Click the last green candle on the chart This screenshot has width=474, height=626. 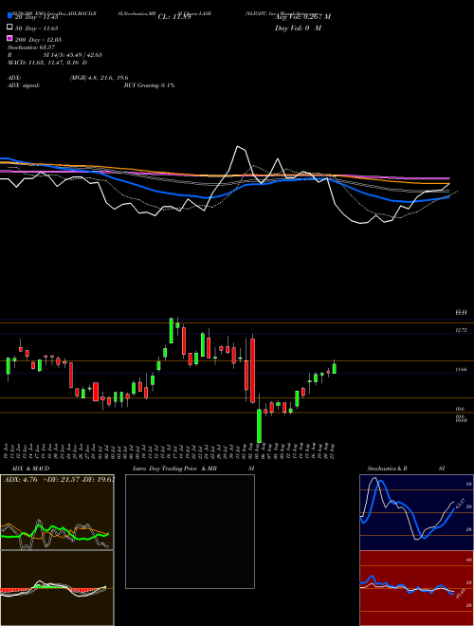pyautogui.click(x=335, y=369)
